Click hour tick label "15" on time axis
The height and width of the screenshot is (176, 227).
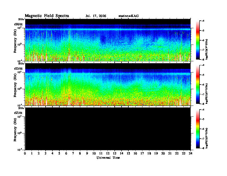click(x=128, y=154)
